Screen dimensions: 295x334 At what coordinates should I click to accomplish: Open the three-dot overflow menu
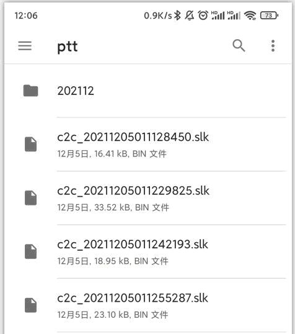click(273, 45)
